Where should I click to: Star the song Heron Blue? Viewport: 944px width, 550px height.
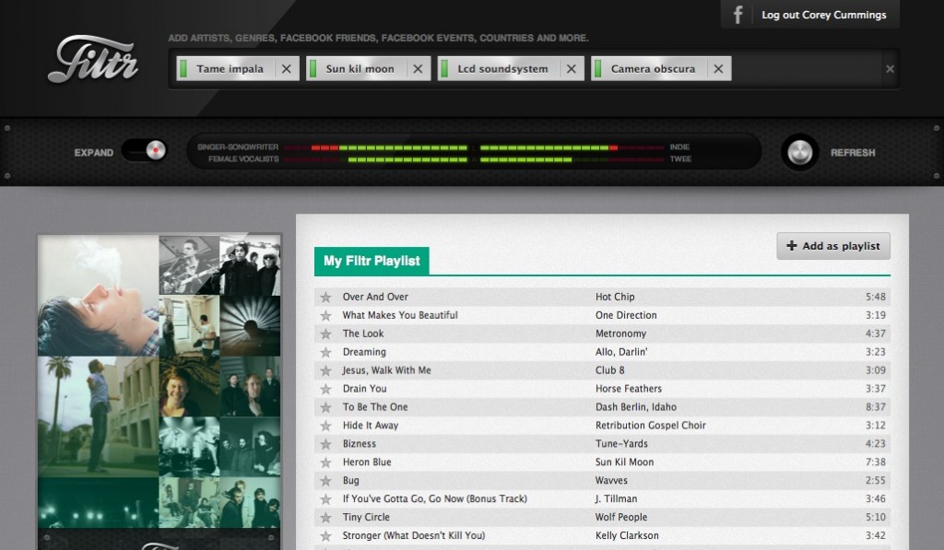click(x=325, y=462)
